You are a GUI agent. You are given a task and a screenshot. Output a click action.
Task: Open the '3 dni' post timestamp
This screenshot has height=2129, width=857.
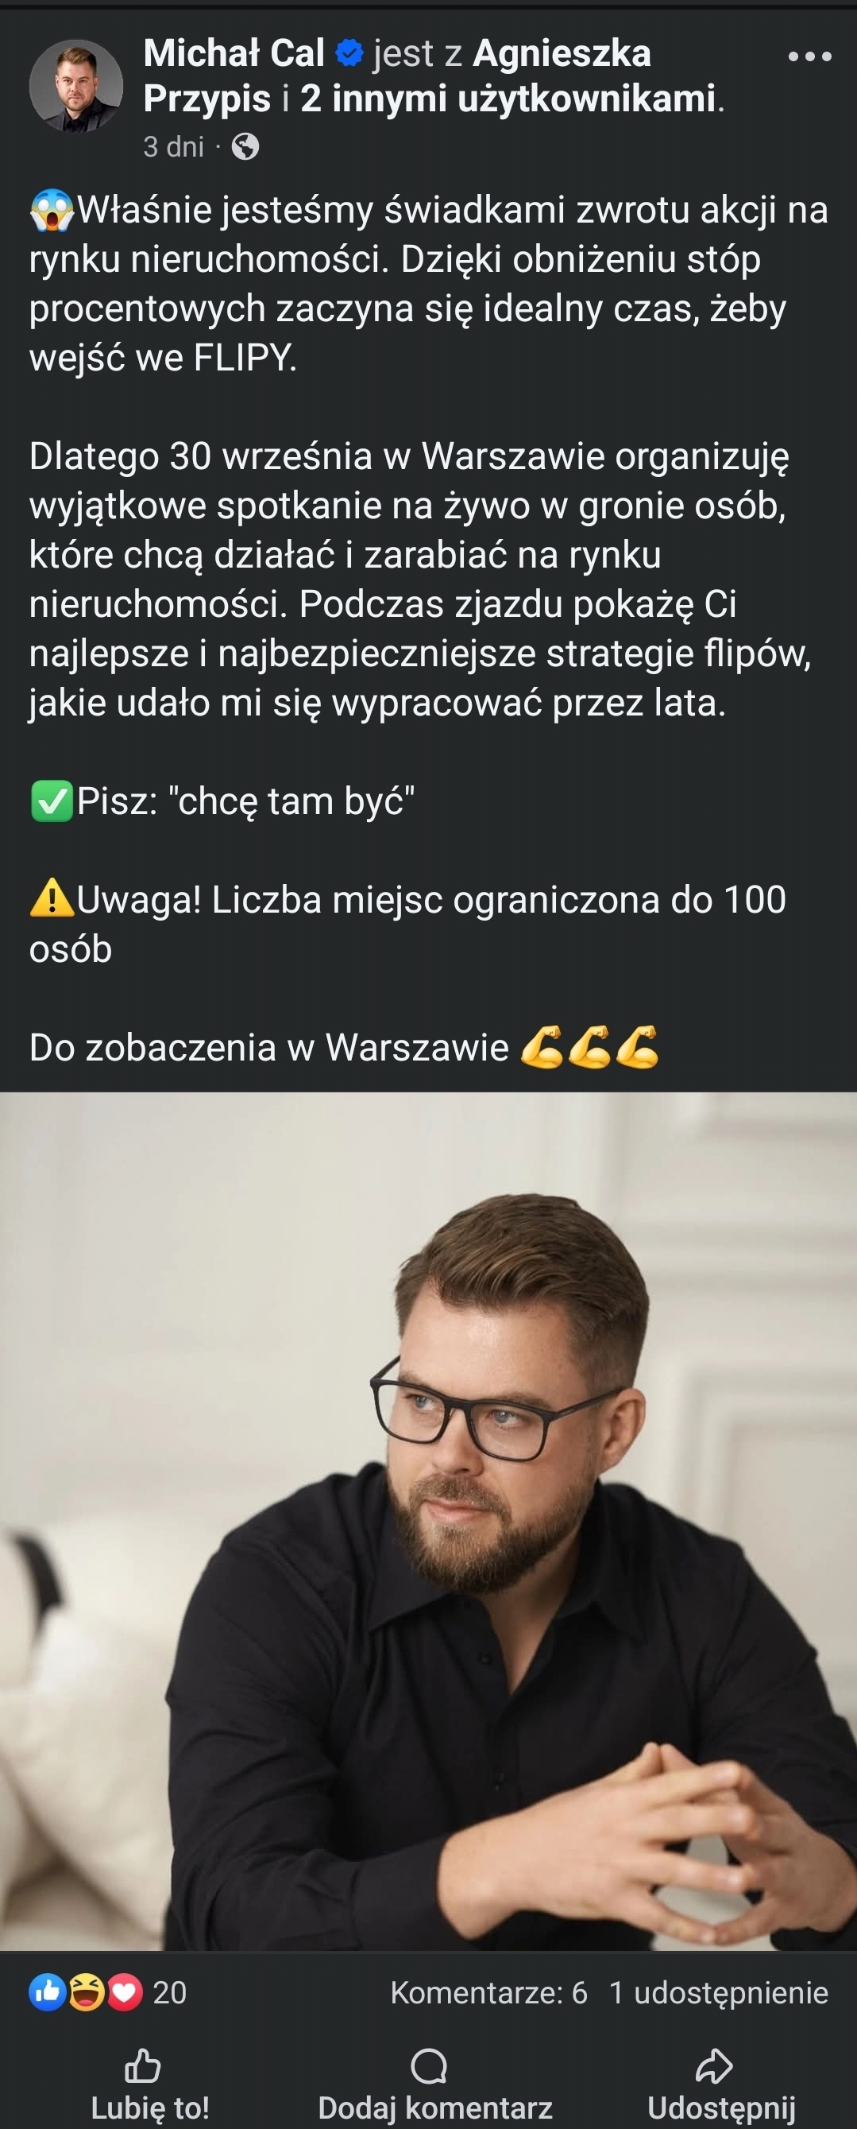click(x=173, y=147)
